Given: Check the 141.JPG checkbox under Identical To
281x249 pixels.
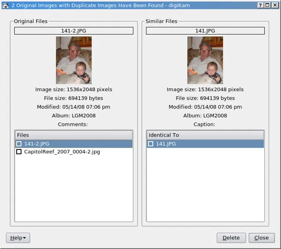Looking at the screenshot, I should 151,144.
